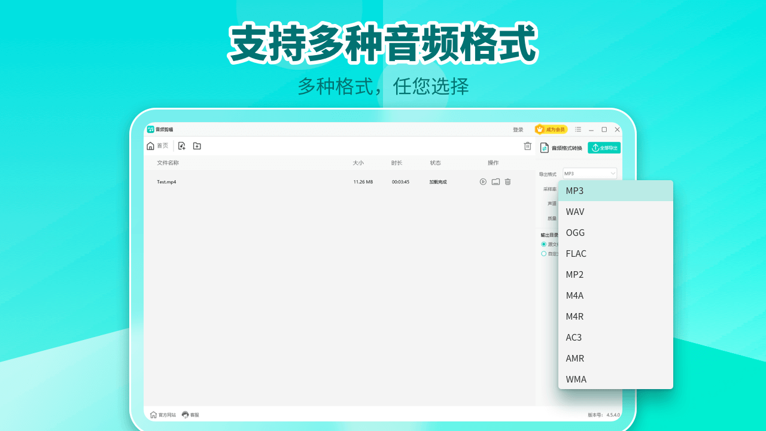
Task: Click the add folder icon
Action: 197,146
